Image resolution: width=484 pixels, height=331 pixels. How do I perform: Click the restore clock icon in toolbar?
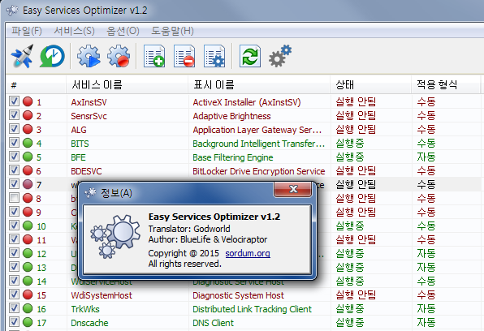(x=52, y=56)
